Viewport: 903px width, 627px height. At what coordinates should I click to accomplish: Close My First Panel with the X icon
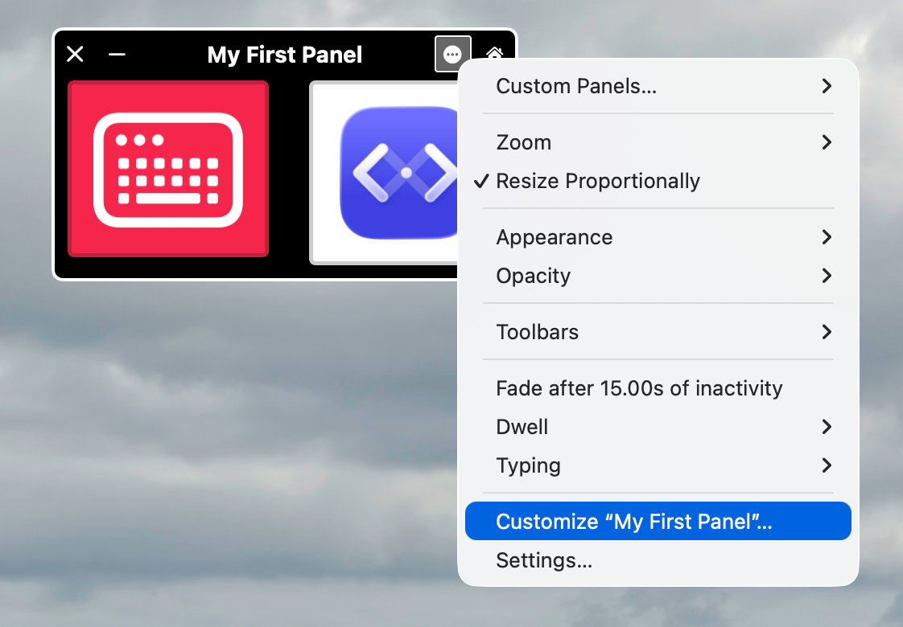coord(74,54)
